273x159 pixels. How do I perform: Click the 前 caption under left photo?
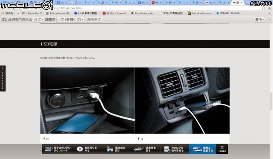tap(47, 139)
